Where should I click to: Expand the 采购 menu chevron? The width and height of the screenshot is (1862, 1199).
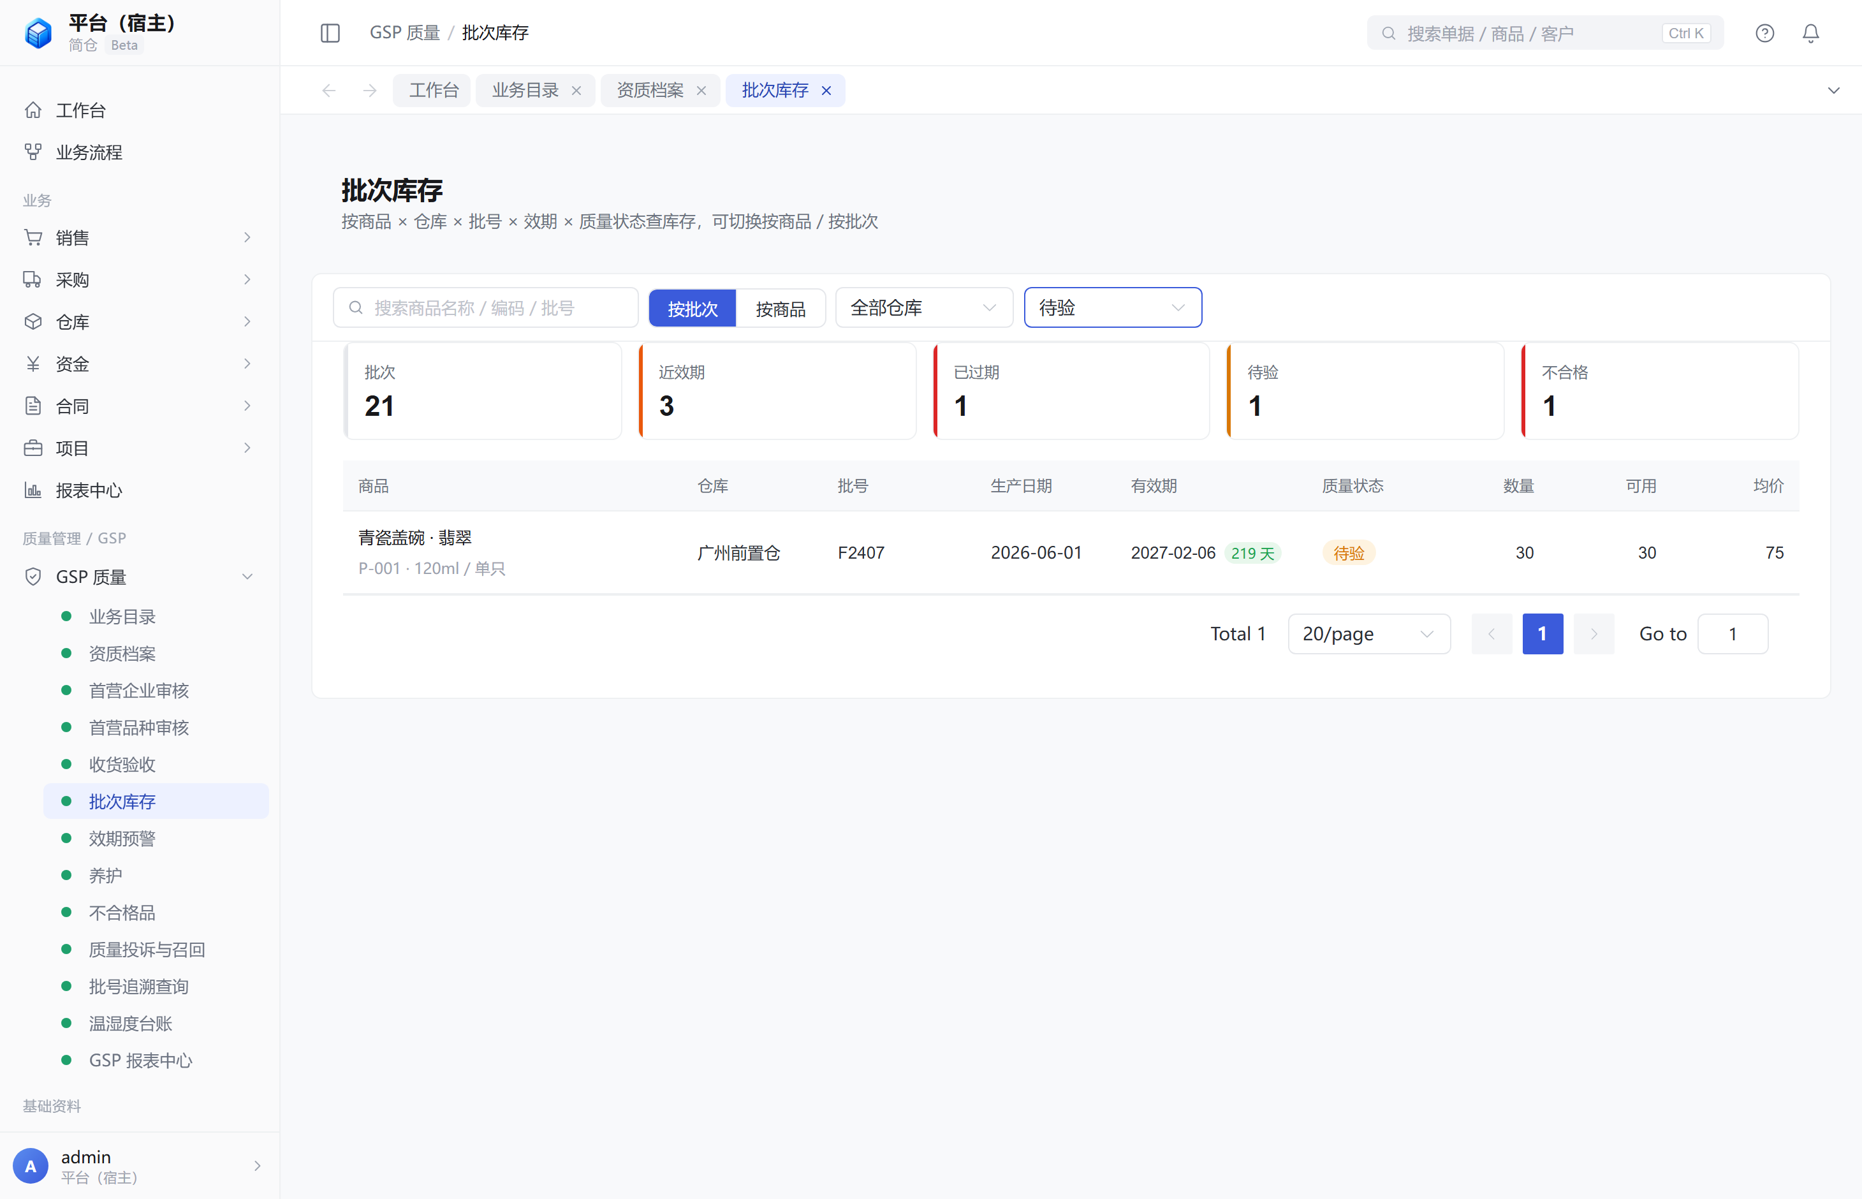247,279
